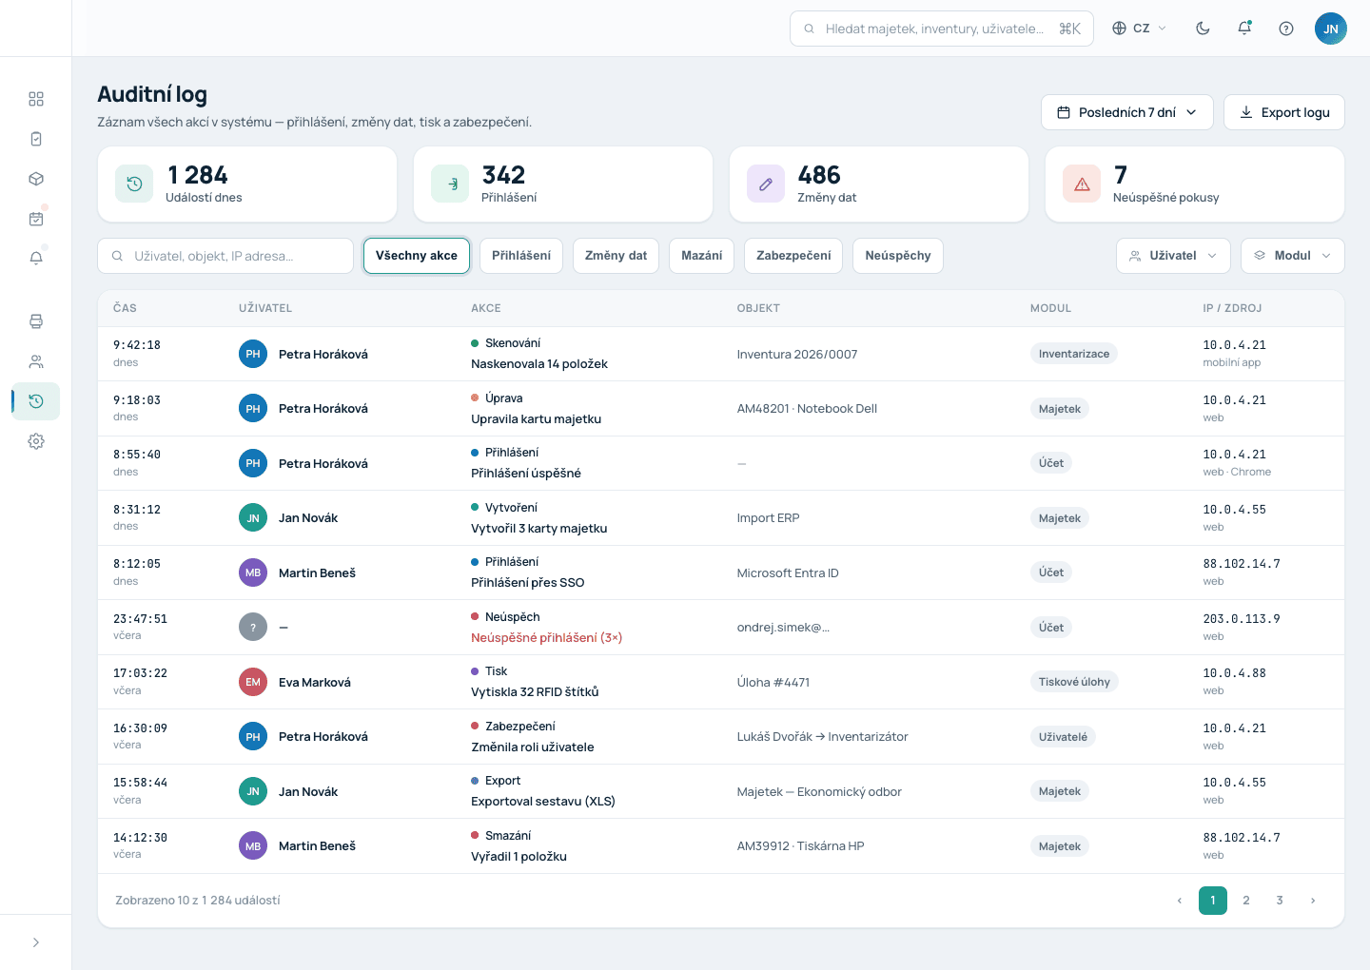Select the Všechny akce filter tab

[x=417, y=256]
